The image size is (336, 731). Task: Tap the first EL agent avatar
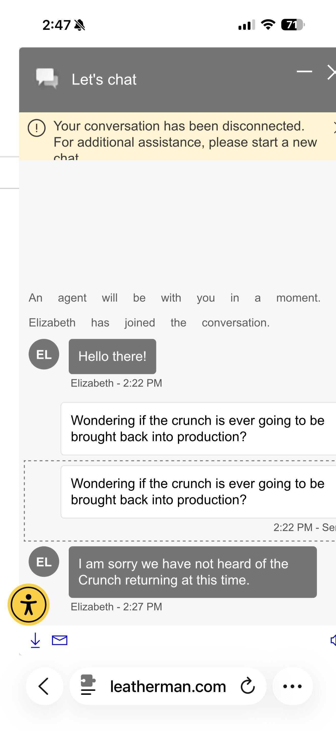[44, 354]
